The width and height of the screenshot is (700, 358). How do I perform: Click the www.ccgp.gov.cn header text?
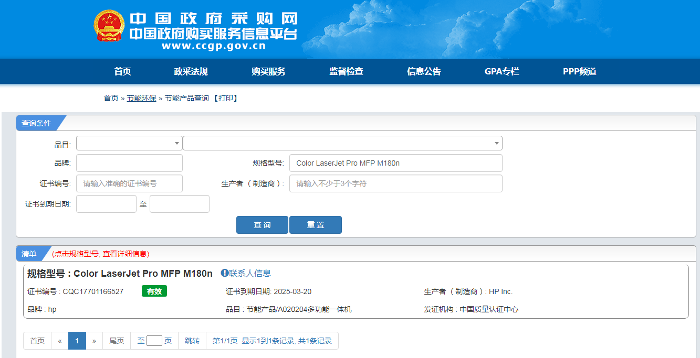pos(214,46)
